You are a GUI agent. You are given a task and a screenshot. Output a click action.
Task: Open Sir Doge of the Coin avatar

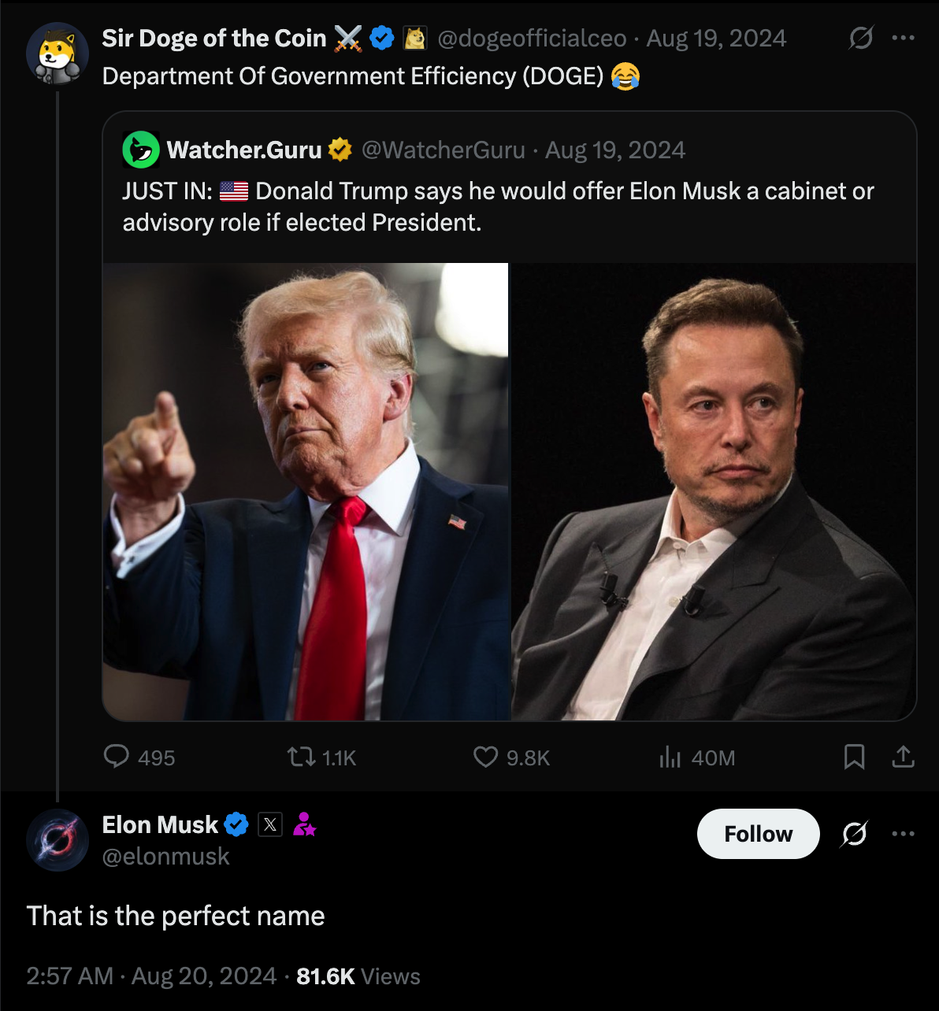coord(58,53)
